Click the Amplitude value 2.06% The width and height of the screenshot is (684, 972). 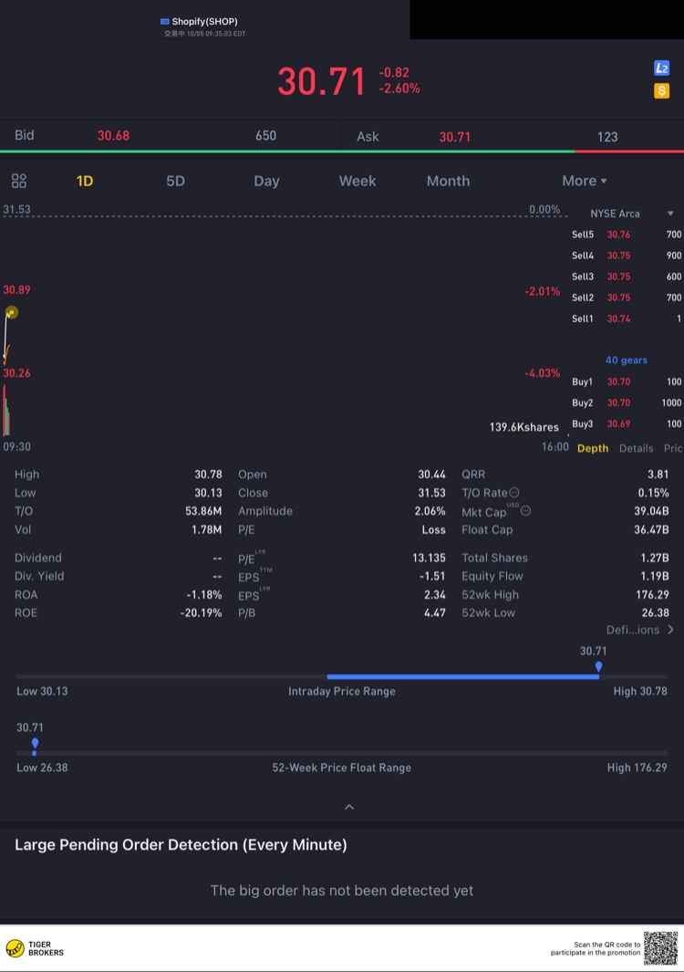tap(430, 511)
